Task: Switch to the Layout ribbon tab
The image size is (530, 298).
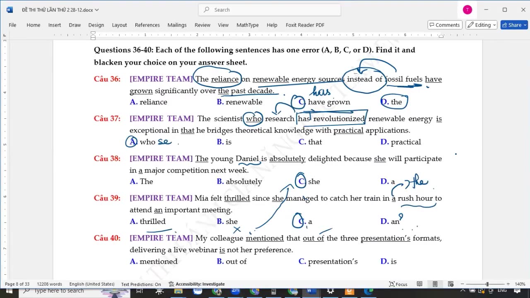Action: [119, 25]
